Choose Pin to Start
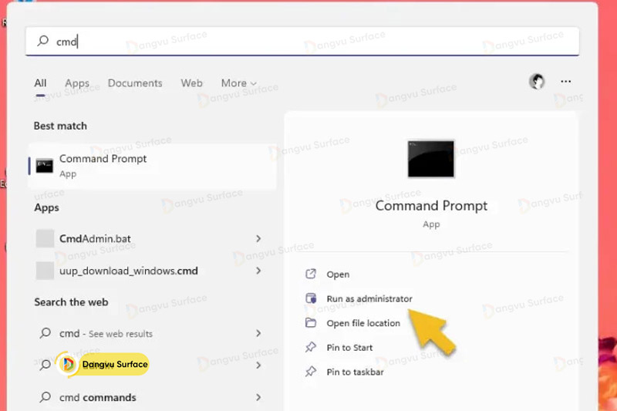Screen dimensions: 617x411 pyautogui.click(x=349, y=348)
